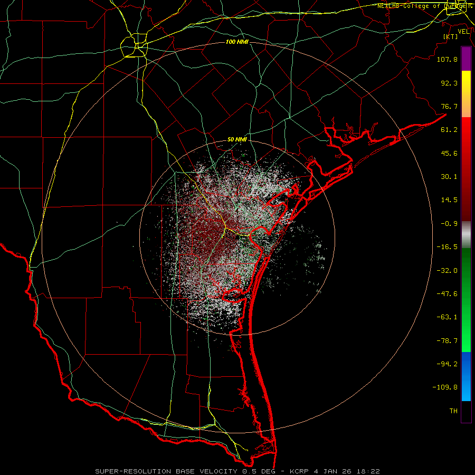Click the 14.5 velocity scale value
The image size is (475, 475).
click(449, 200)
